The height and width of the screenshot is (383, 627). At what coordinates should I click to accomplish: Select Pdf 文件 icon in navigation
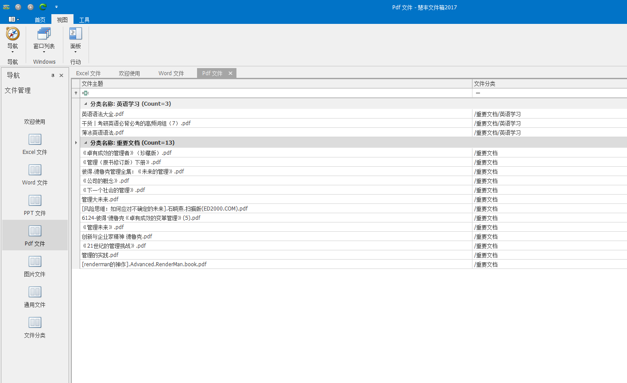point(35,231)
